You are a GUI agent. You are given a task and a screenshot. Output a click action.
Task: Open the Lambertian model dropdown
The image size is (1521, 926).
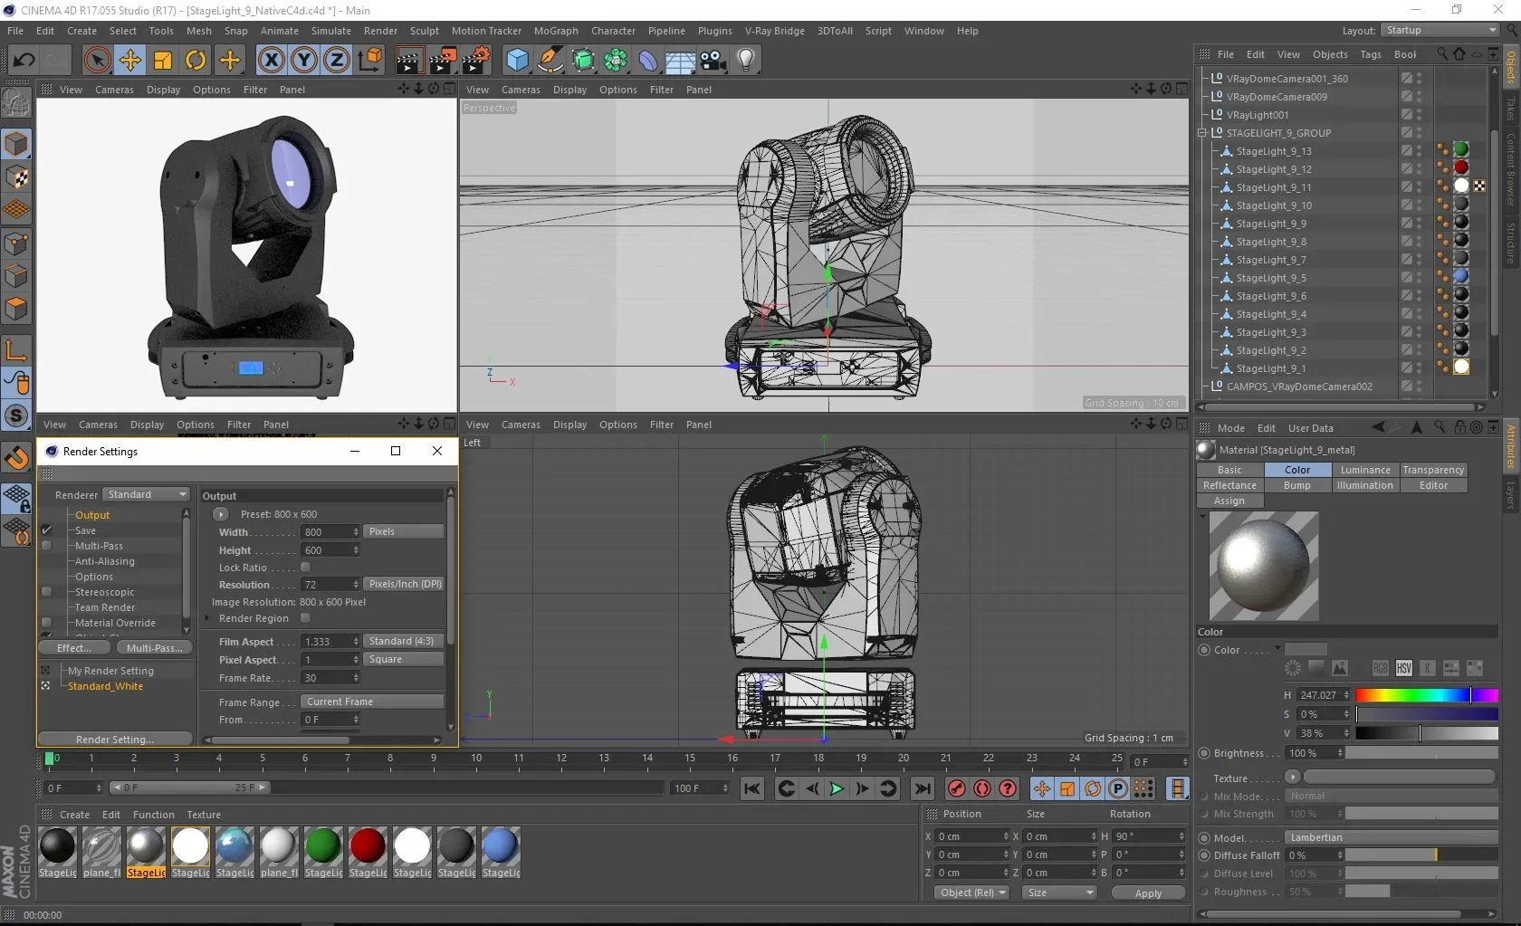(x=1392, y=837)
